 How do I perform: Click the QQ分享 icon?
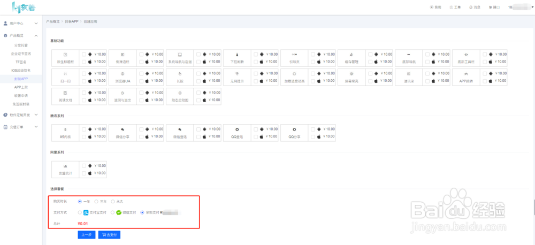(x=294, y=129)
